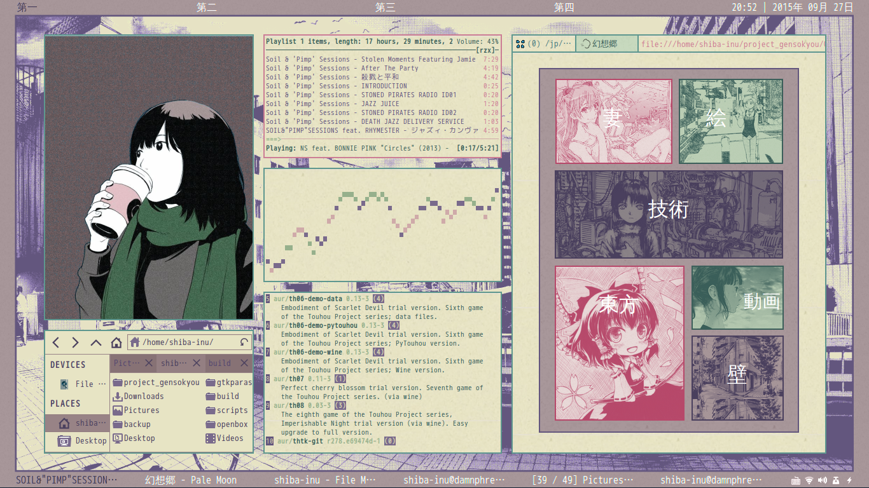The height and width of the screenshot is (488, 869).
Task: Open the scripts folder
Action: coord(226,410)
